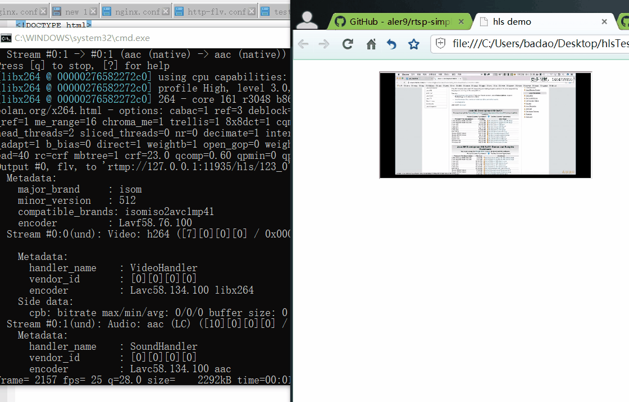This screenshot has height=402, width=629.
Task: Close the http-flv.conf editor tab
Action: tap(252, 11)
